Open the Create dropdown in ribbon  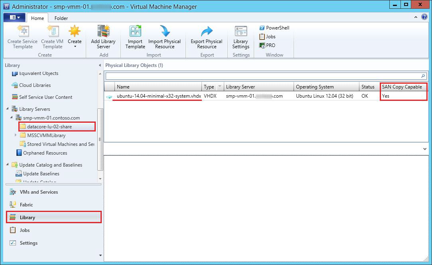click(x=75, y=46)
